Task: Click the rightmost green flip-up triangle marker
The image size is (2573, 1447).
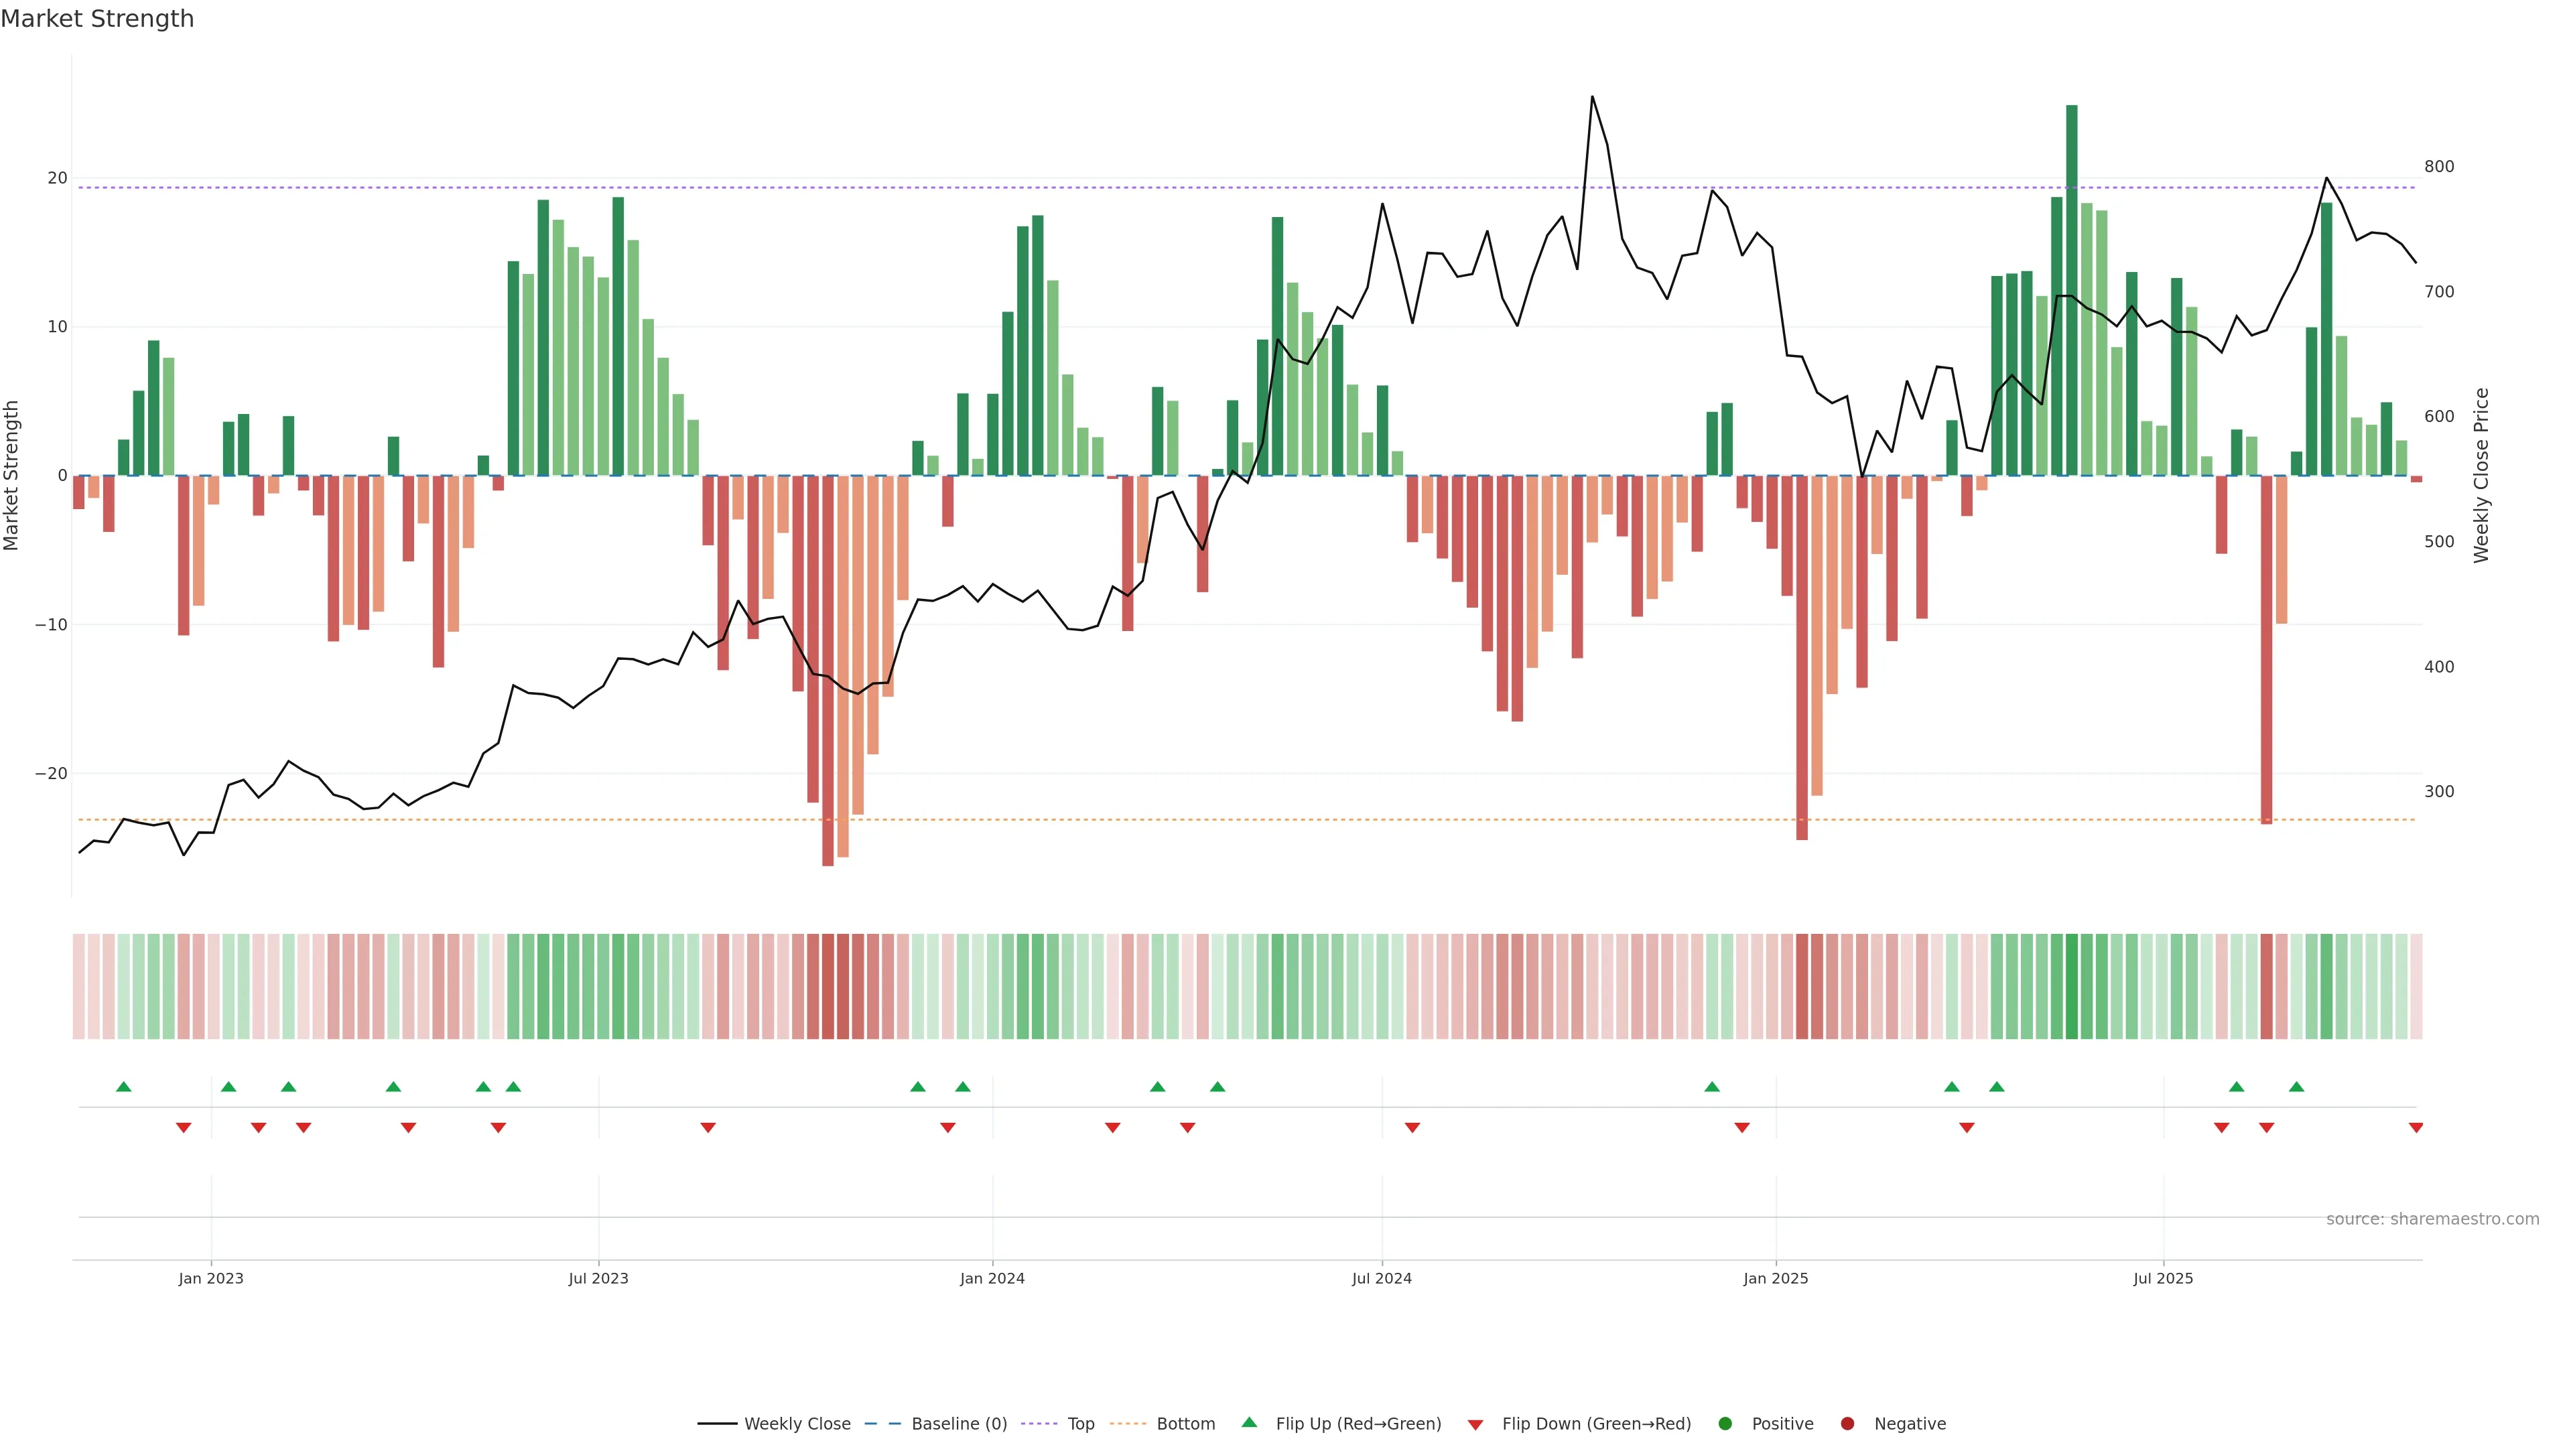Action: tap(2296, 1087)
